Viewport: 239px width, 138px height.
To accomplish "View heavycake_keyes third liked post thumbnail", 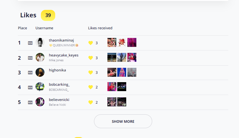I will tap(132, 57).
